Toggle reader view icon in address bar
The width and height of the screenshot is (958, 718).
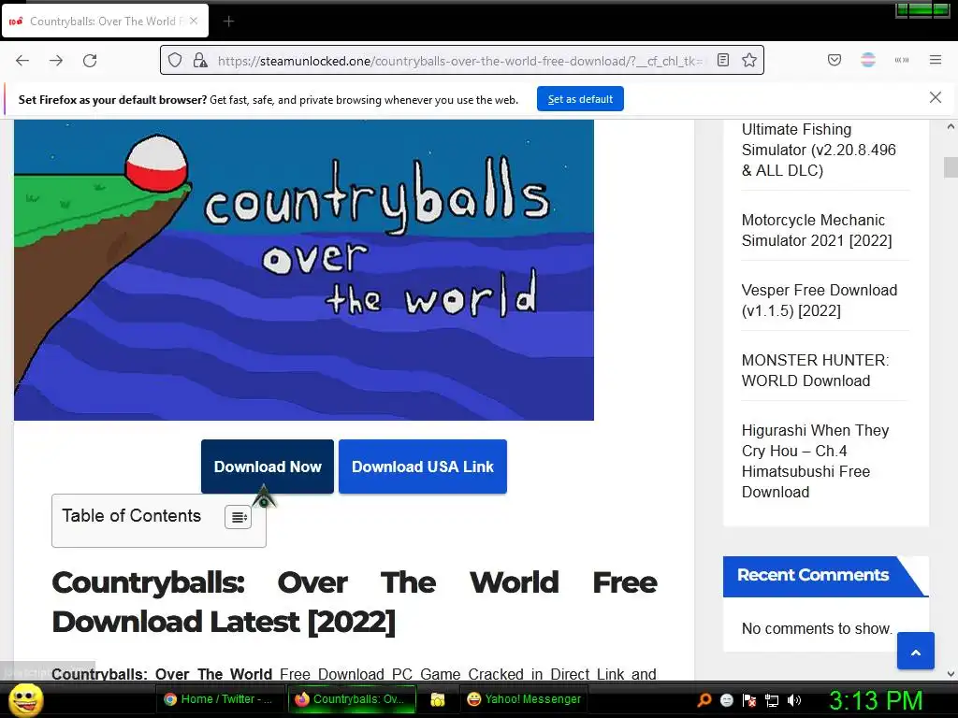(x=723, y=60)
